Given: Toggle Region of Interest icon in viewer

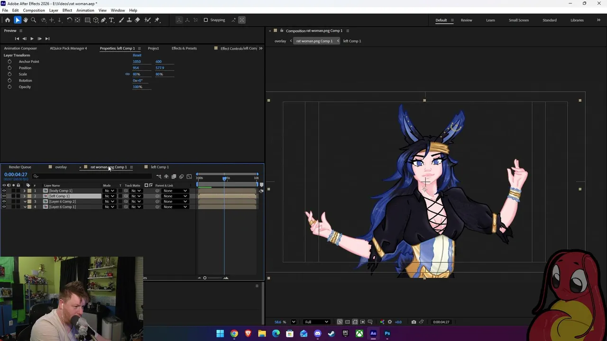Looking at the screenshot, I should click(362, 322).
